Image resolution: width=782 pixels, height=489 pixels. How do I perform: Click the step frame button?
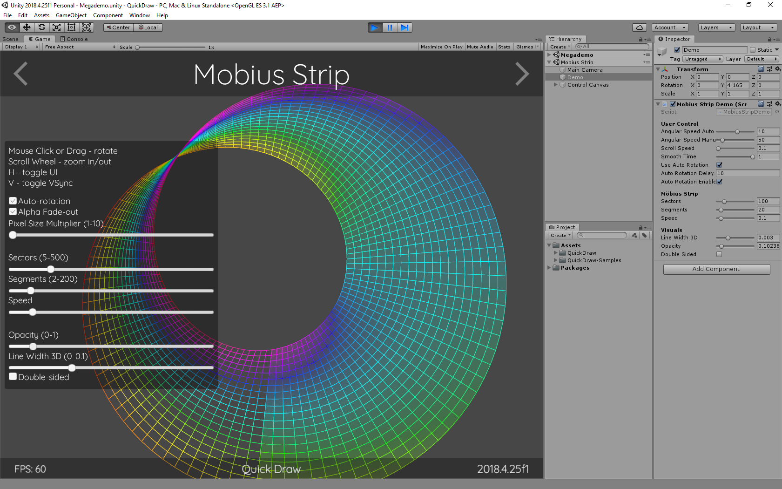coord(404,27)
